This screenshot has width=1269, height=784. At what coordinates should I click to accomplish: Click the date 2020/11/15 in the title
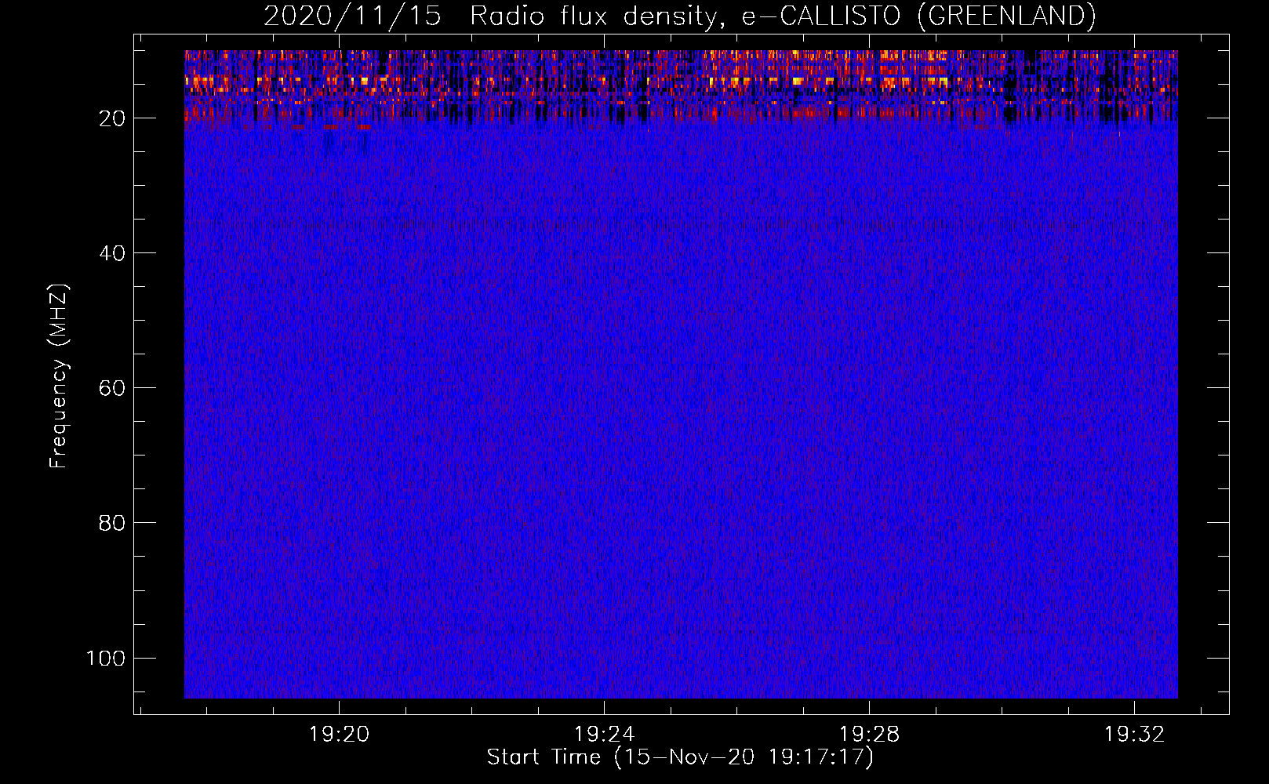point(352,16)
